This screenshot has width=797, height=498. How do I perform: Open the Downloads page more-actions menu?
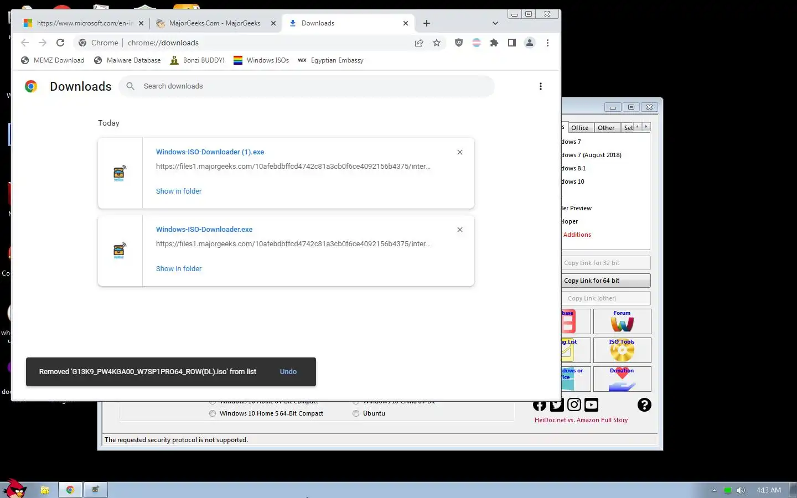541,86
